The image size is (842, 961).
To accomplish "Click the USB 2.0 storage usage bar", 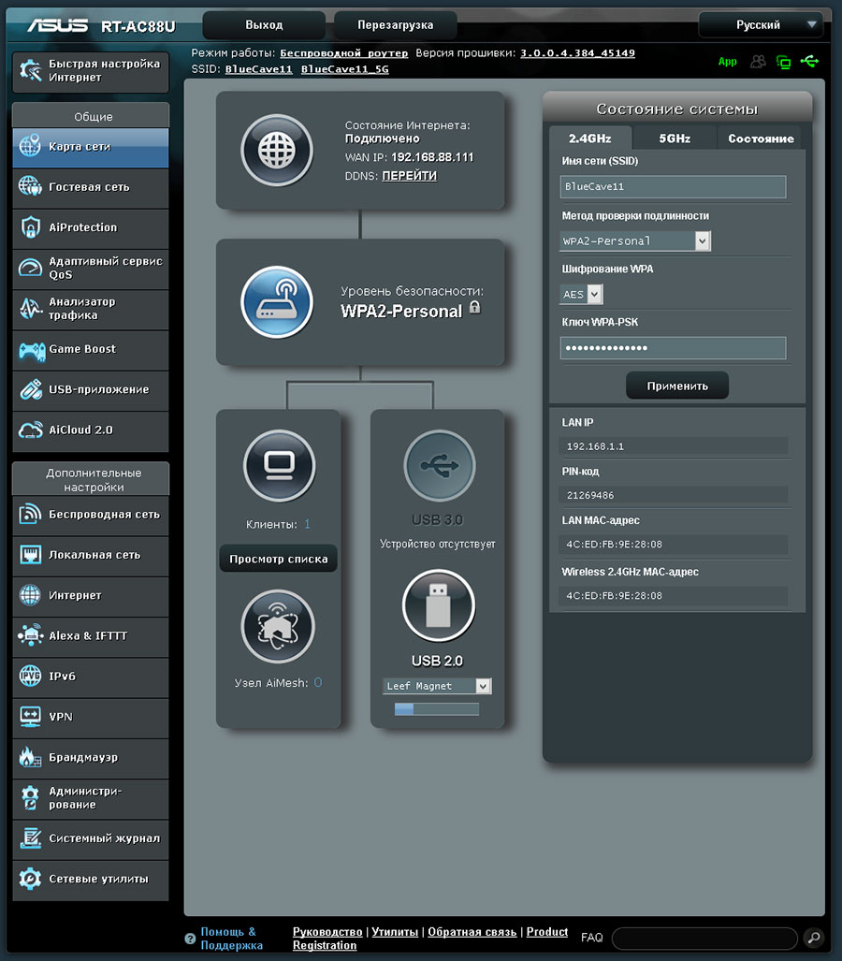I will 436,709.
